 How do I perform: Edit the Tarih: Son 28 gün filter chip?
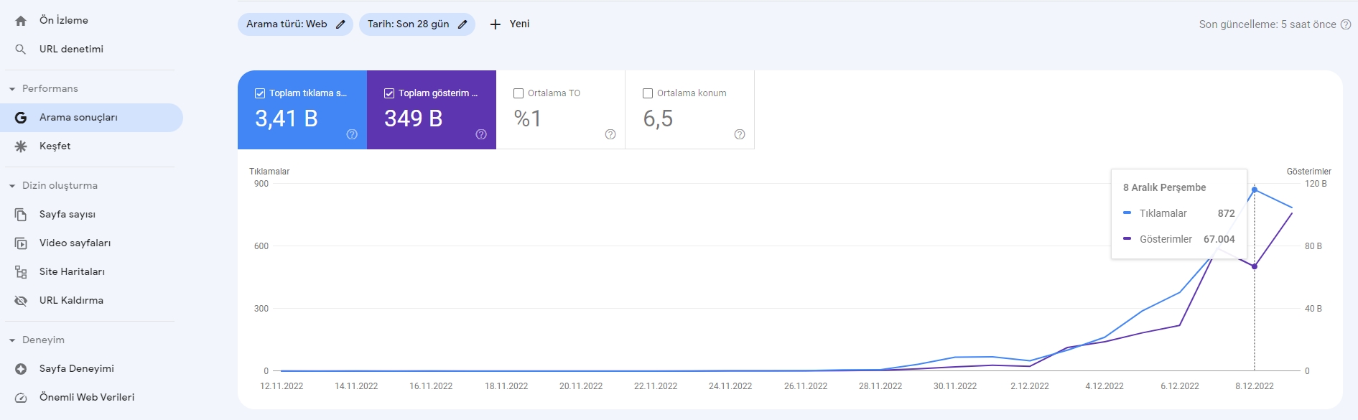point(417,24)
